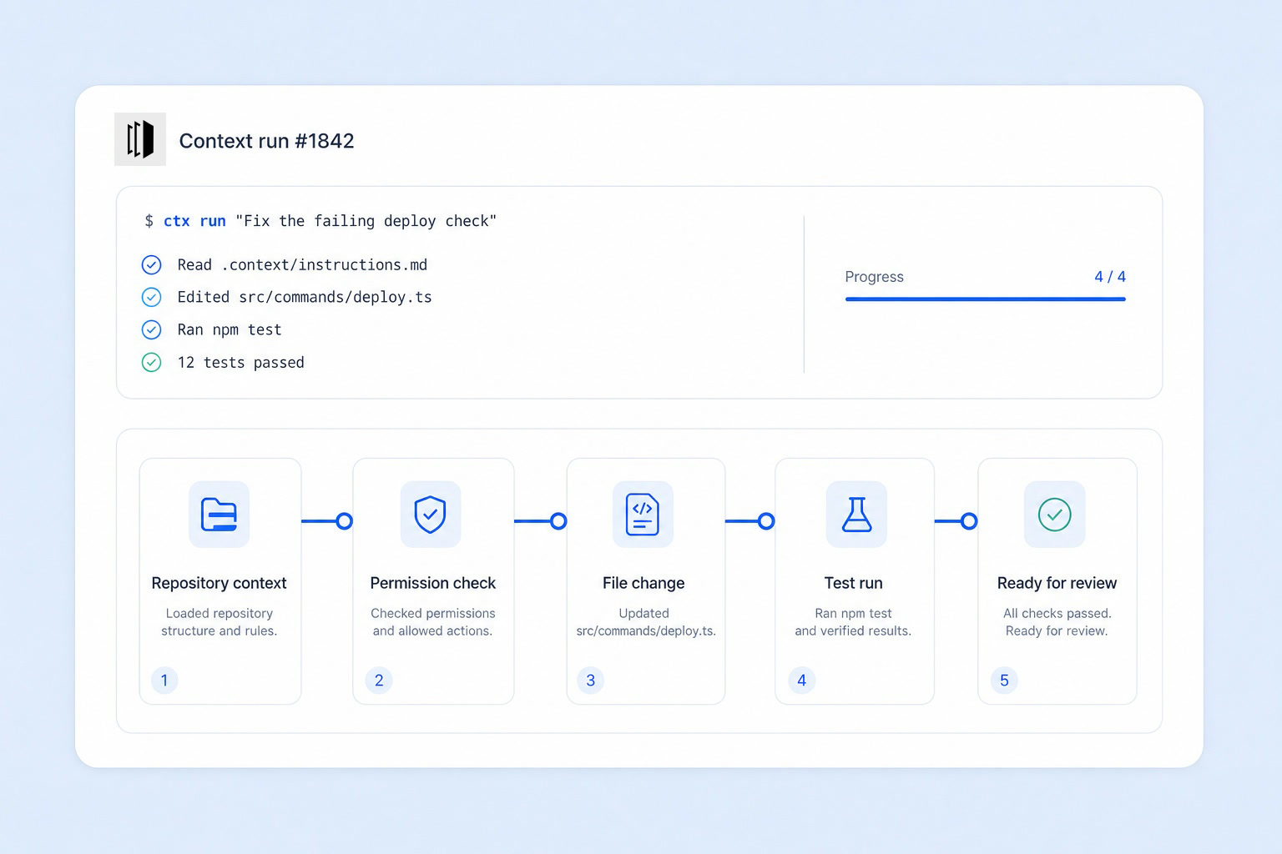Image resolution: width=1282 pixels, height=854 pixels.
Task: Select the Context run #1842 title
Action: (267, 141)
